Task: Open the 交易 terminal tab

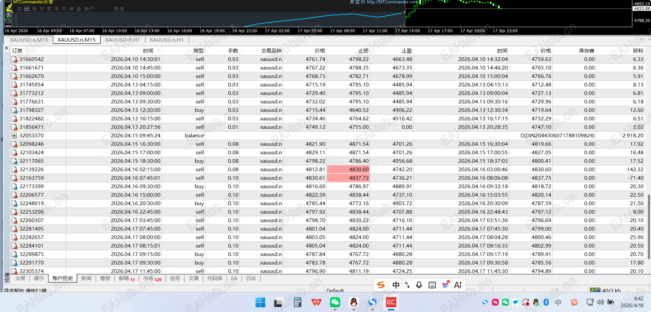Action: (x=20, y=278)
